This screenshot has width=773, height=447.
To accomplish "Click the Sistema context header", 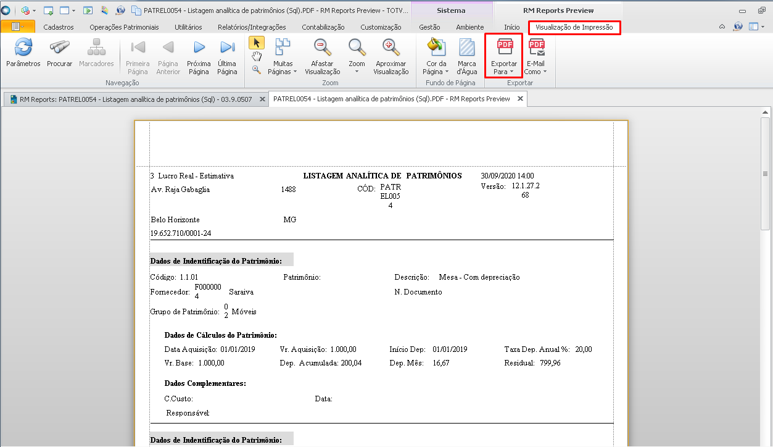I will coord(451,10).
